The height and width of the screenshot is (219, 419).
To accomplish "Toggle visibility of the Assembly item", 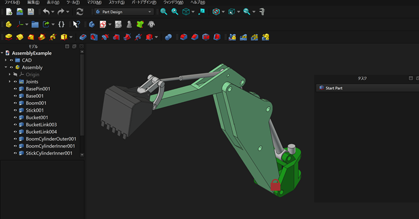I will [11, 67].
